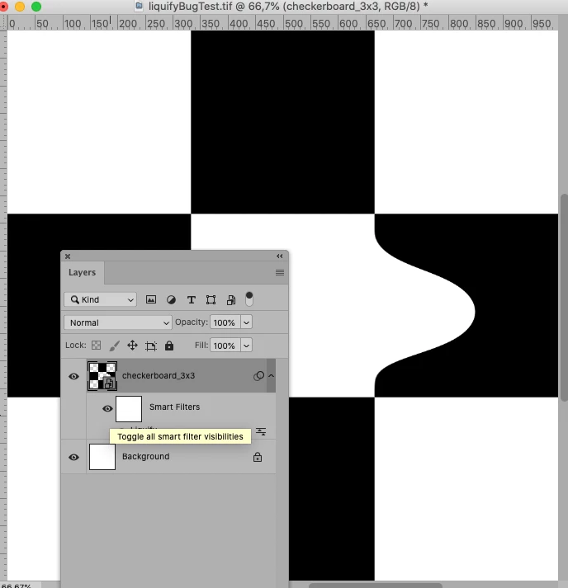This screenshot has height=588, width=568.
Task: Click the Fill 100% field
Action: click(x=225, y=346)
